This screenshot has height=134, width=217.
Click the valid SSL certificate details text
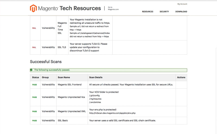pos(123,120)
